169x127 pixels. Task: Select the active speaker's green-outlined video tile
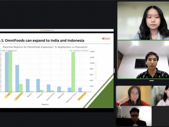(x=143, y=60)
